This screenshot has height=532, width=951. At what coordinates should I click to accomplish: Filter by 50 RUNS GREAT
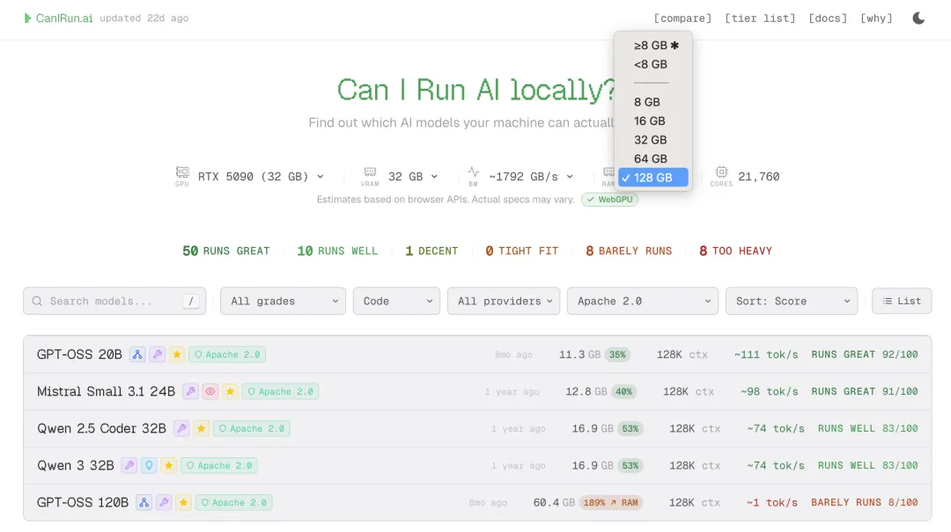[x=226, y=251]
